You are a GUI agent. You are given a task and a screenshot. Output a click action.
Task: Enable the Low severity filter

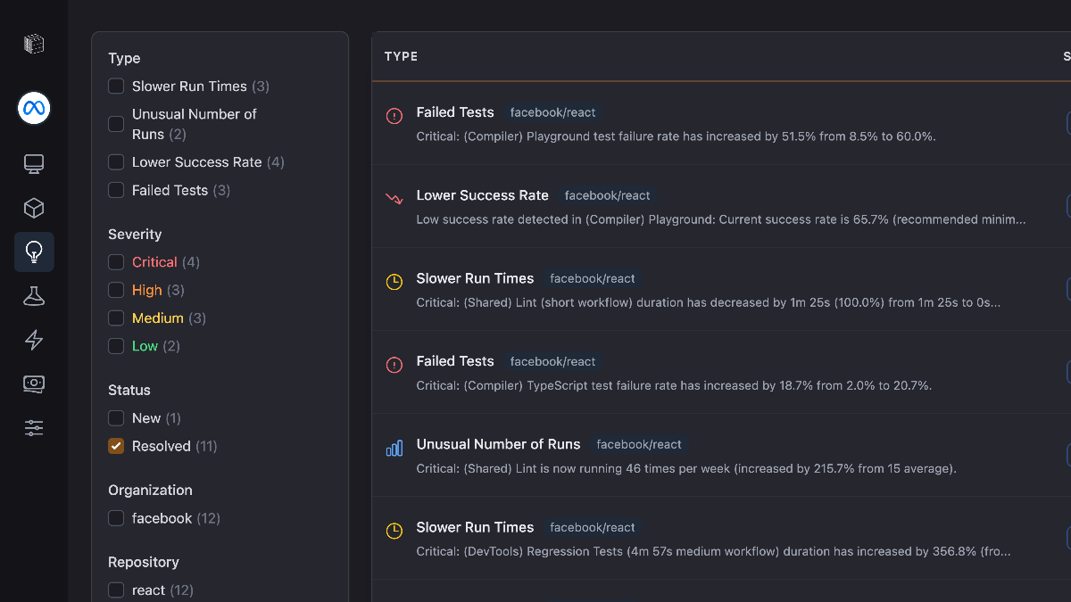[x=116, y=346]
